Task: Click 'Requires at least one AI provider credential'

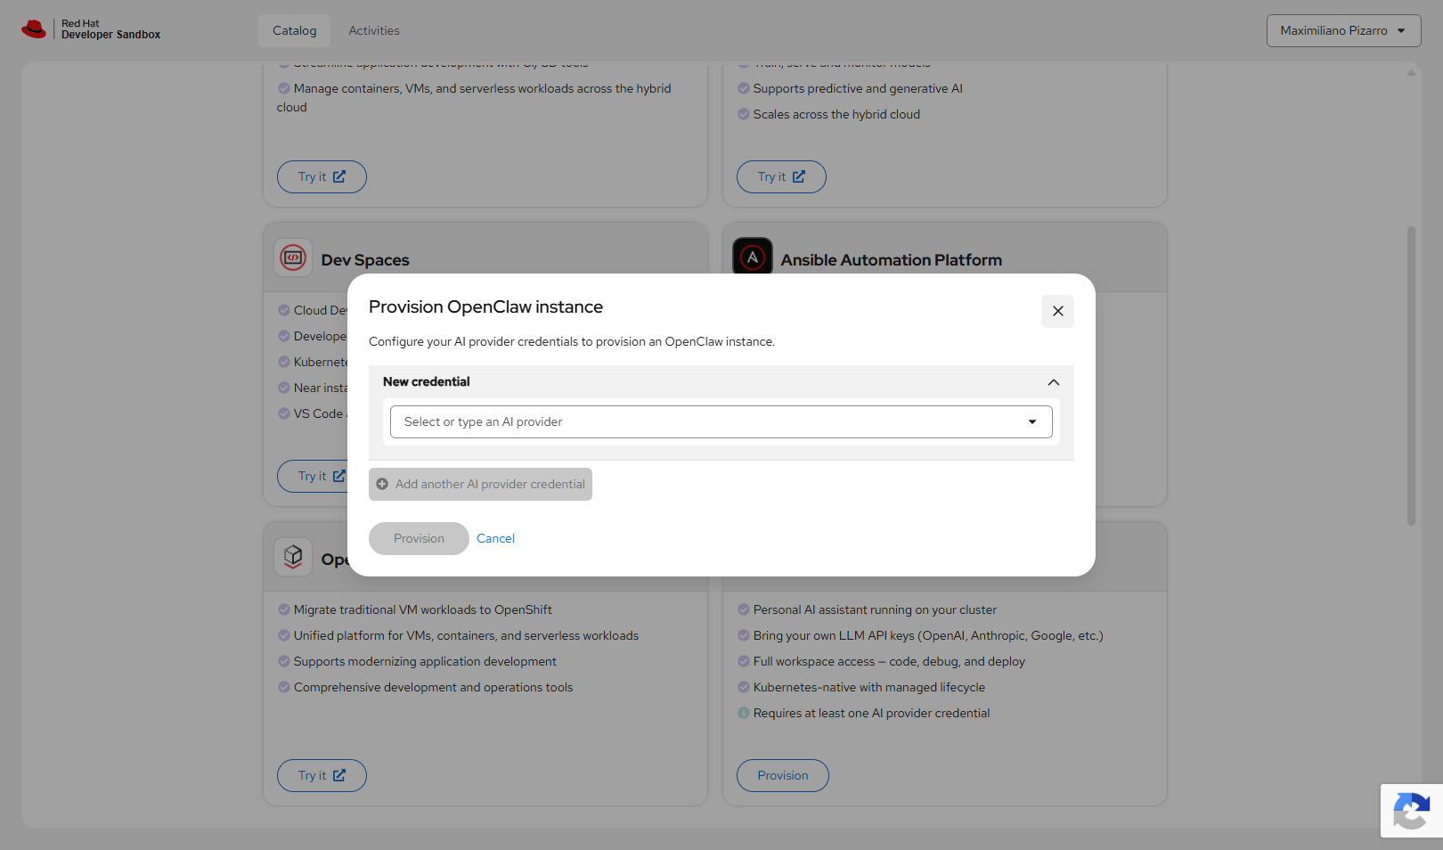Action: click(871, 714)
